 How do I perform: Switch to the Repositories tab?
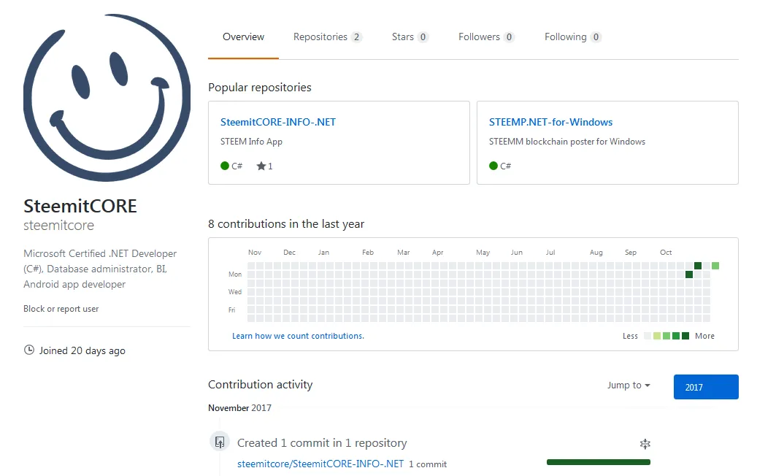327,37
